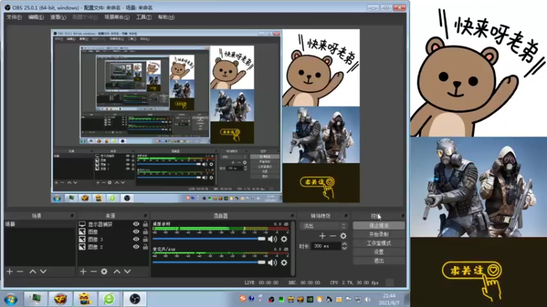Open the 编辑(E) menu
Image resolution: width=547 pixels, height=307 pixels.
36,17
